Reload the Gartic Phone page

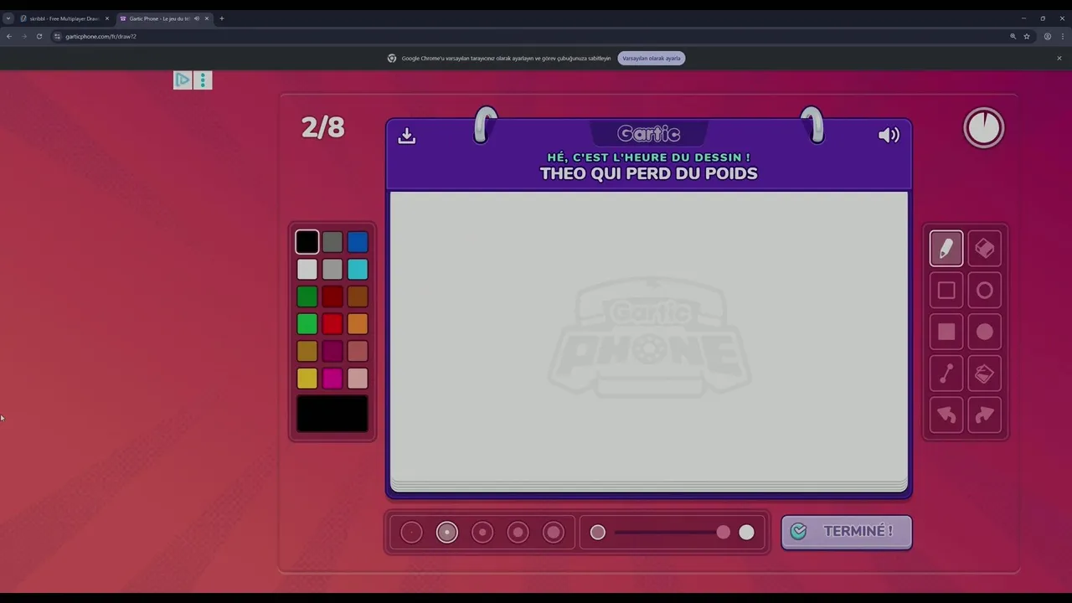point(39,37)
